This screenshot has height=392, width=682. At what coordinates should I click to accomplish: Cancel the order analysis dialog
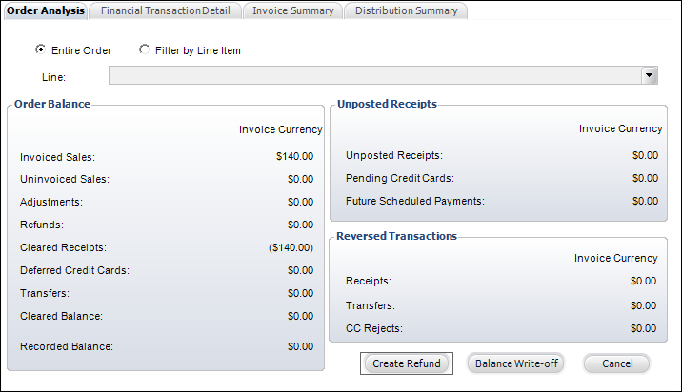click(617, 363)
